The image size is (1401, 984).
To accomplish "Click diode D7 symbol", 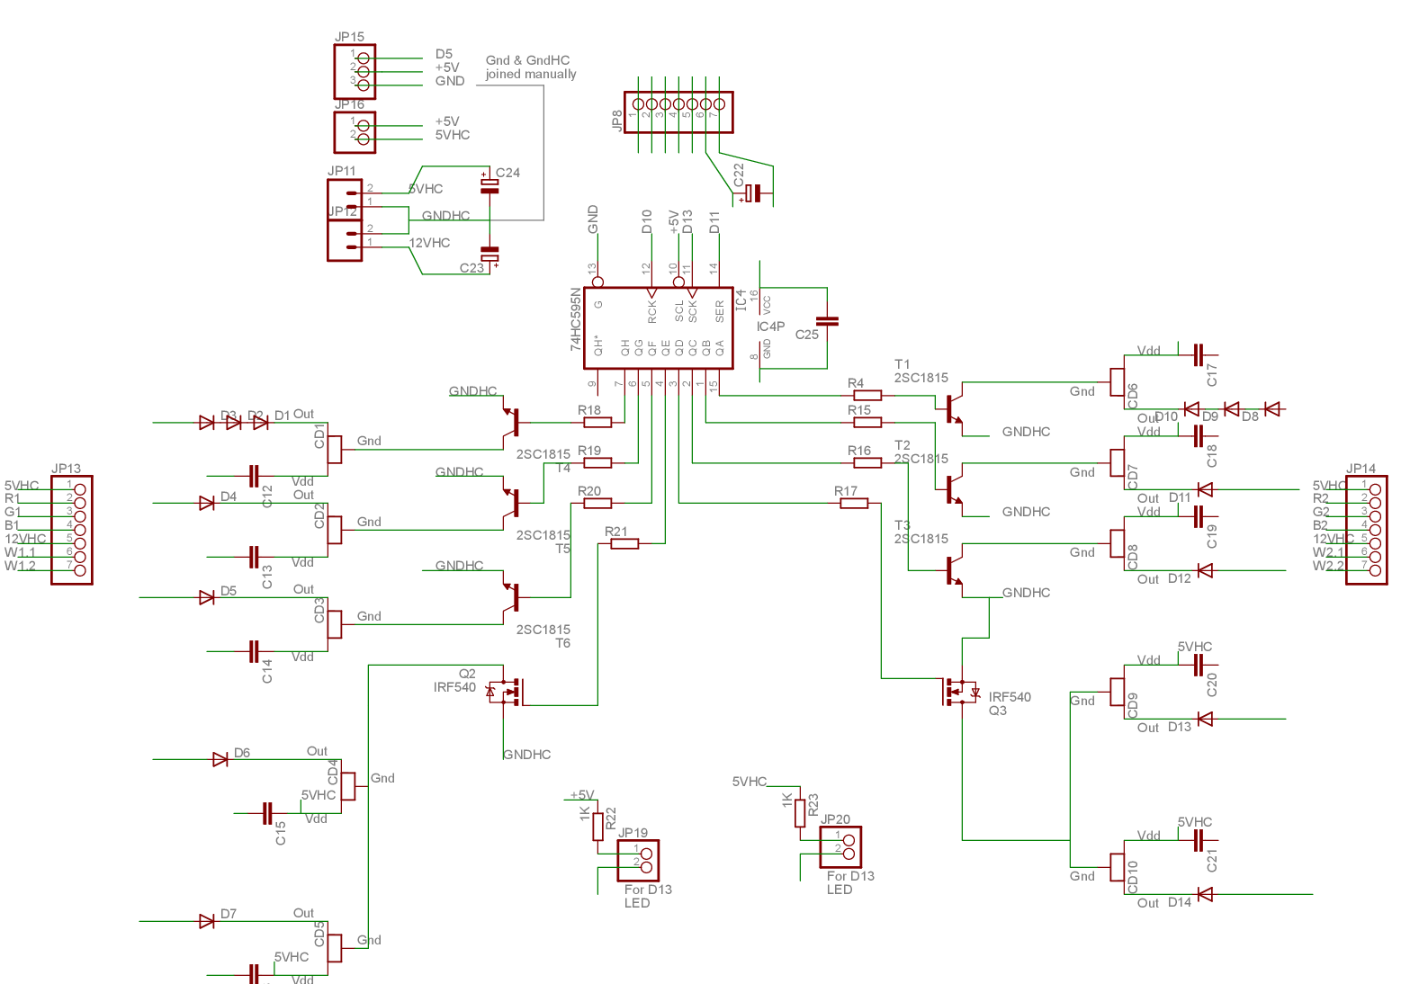I will coord(206,921).
